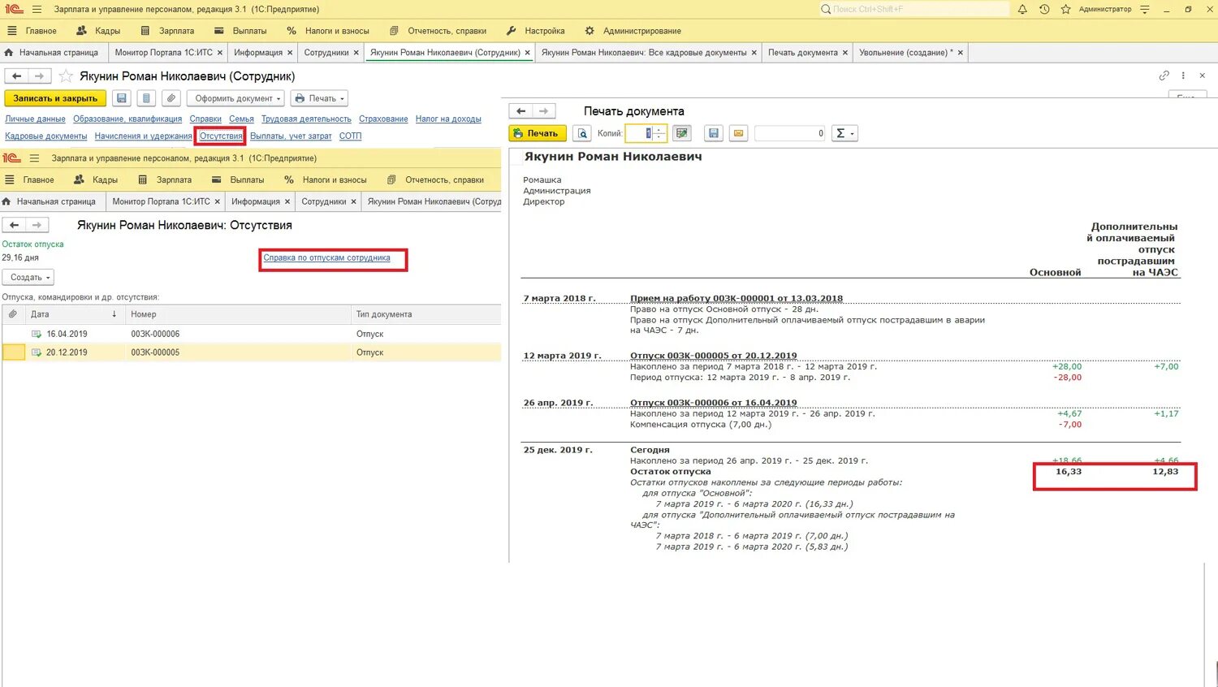
Task: Select row with number 003К-000005
Action: (x=251, y=352)
